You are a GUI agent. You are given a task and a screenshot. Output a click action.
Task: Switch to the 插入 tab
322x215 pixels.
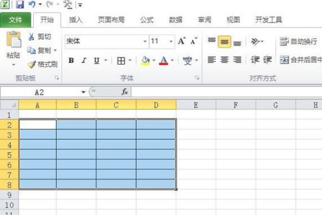point(76,20)
